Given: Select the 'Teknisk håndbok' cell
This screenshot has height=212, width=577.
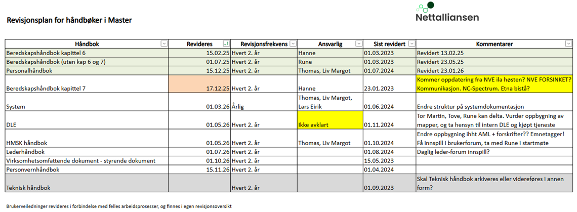Looking at the screenshot, I should 87,183.
